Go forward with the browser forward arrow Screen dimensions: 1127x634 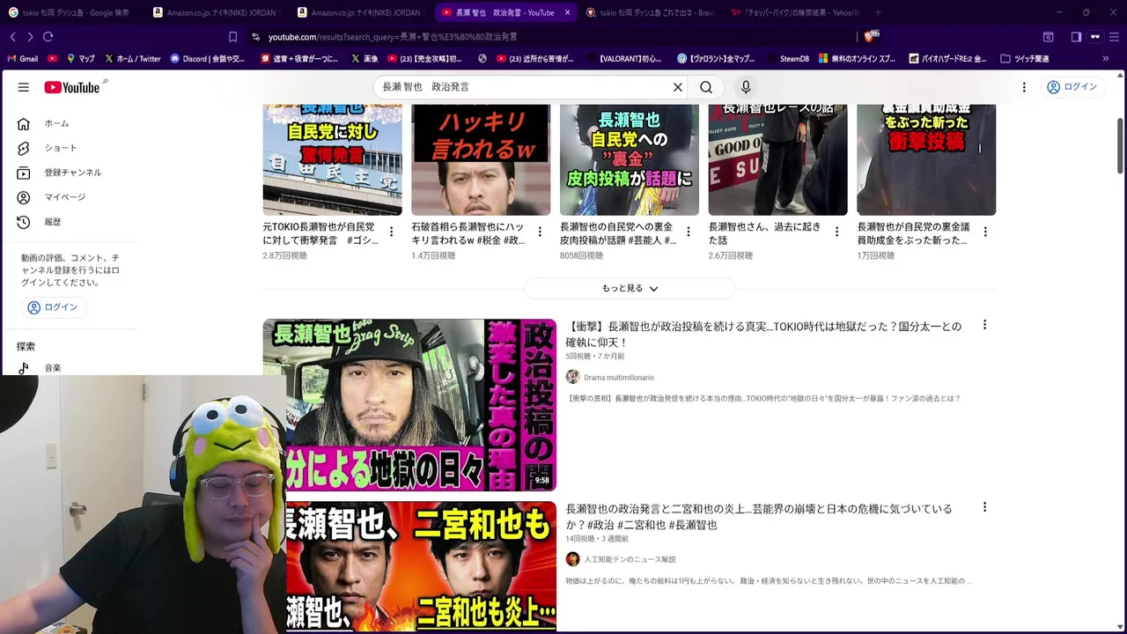(30, 37)
